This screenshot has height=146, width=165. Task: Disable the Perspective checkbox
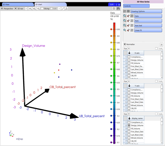(2, 9)
